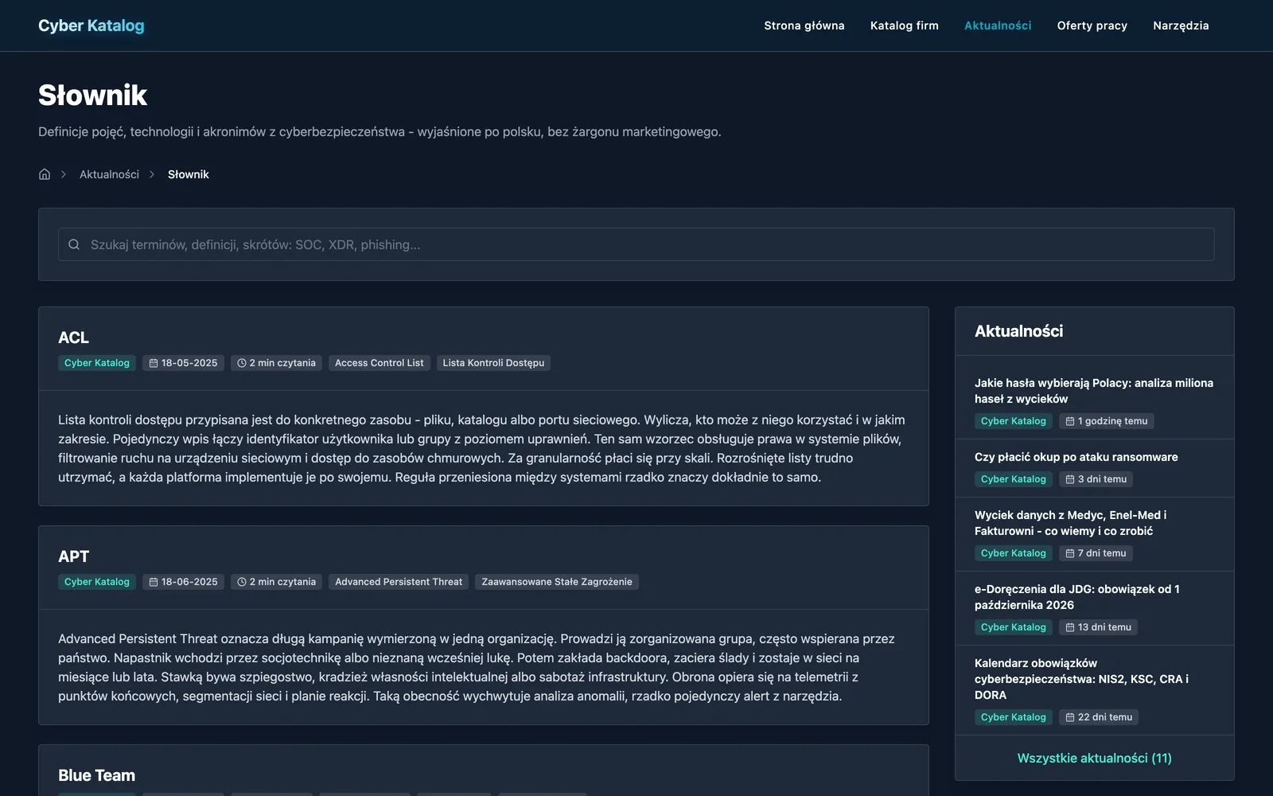Open e-Doręczenia dla JDG article
Viewport: 1273px width, 796px height.
[x=1077, y=597]
